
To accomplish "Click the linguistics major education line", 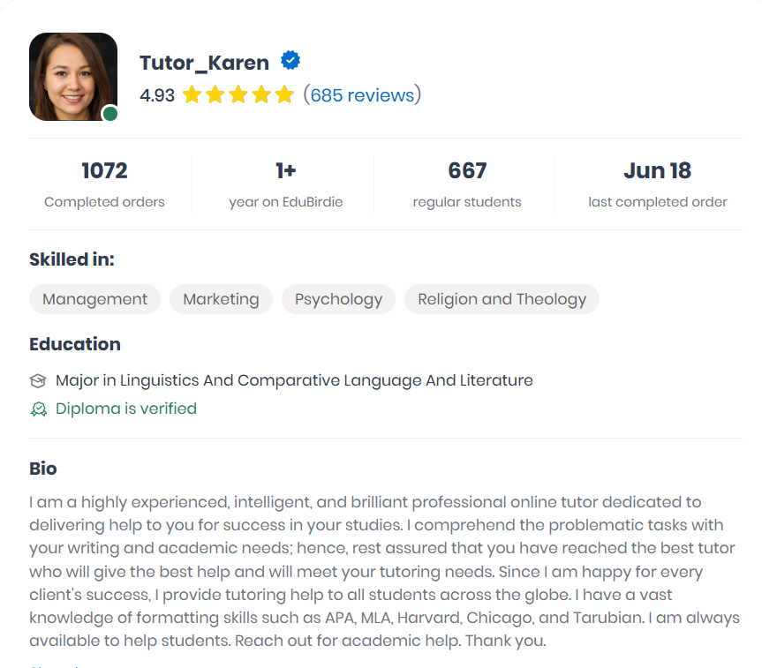I will 294,380.
